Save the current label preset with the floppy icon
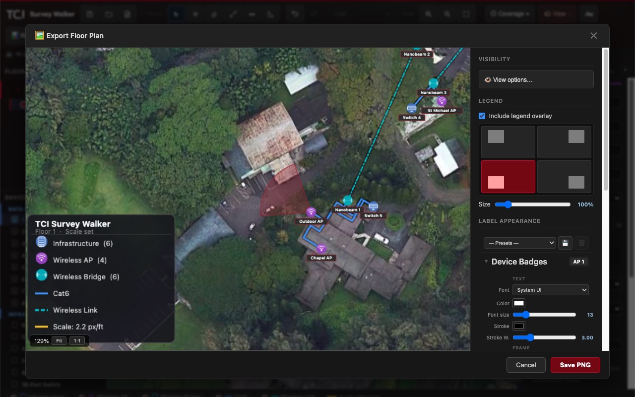The height and width of the screenshot is (397, 635). point(565,243)
